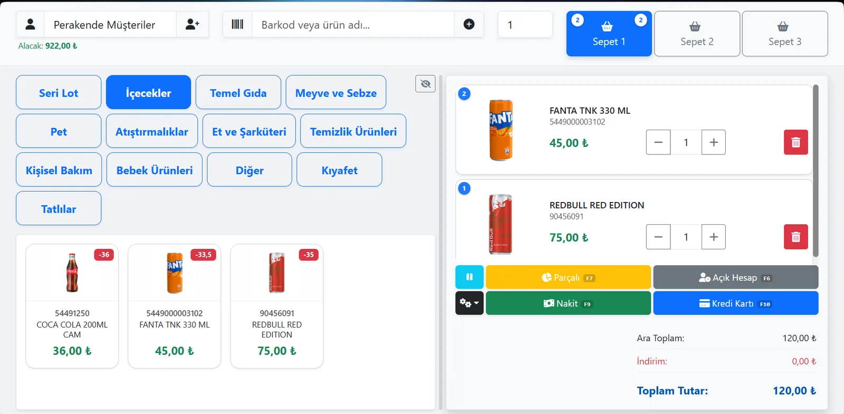Open the Kişisel Bakım category
Screen dimensions: 844x414
coord(59,169)
